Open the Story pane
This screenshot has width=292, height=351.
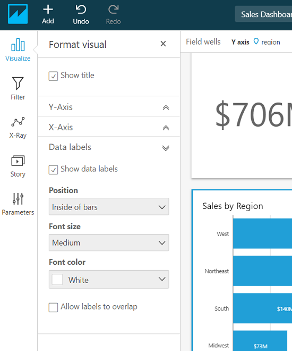click(18, 166)
